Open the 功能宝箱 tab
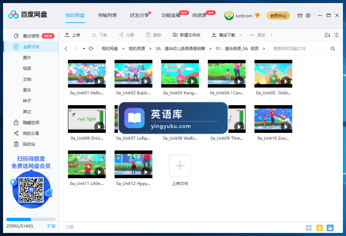 [x=171, y=15]
